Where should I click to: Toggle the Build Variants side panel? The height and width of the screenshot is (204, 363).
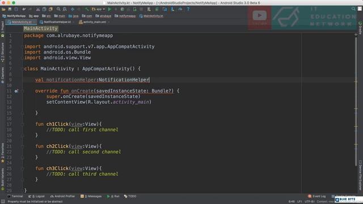[x=2, y=179]
